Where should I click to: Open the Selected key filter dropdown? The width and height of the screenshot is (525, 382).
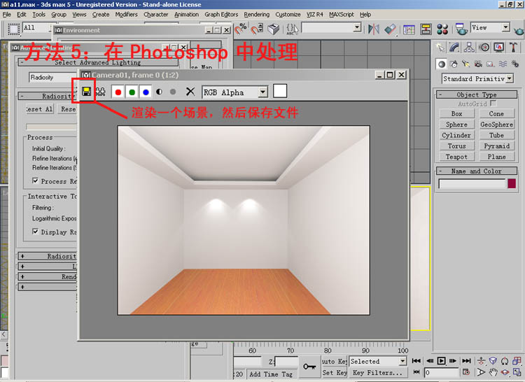tap(402, 361)
